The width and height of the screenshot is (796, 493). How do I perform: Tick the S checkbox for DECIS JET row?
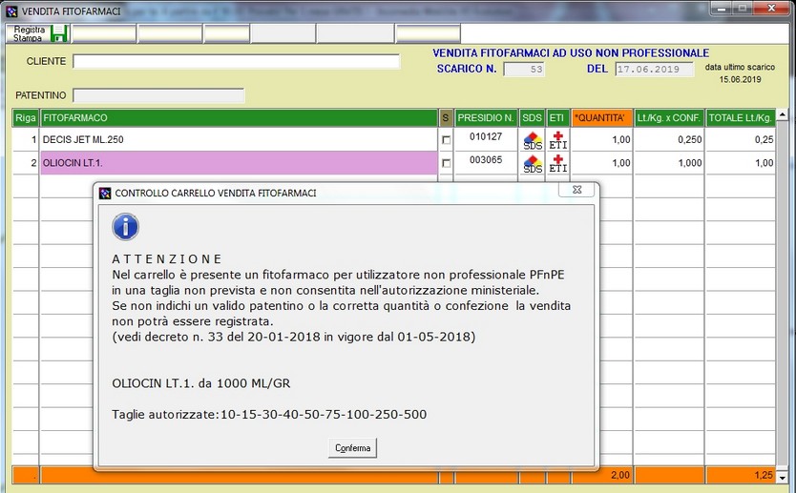click(446, 140)
